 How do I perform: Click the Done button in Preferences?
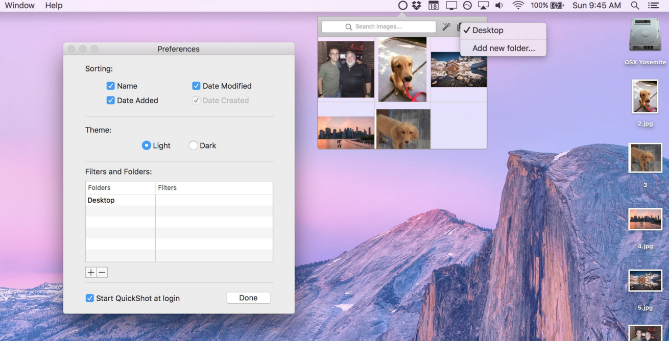point(248,298)
